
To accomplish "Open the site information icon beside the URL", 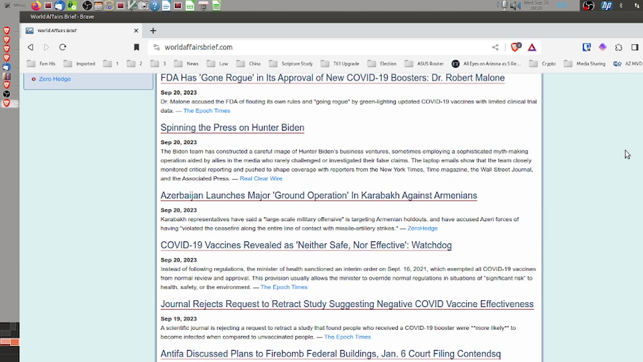I will click(x=156, y=47).
